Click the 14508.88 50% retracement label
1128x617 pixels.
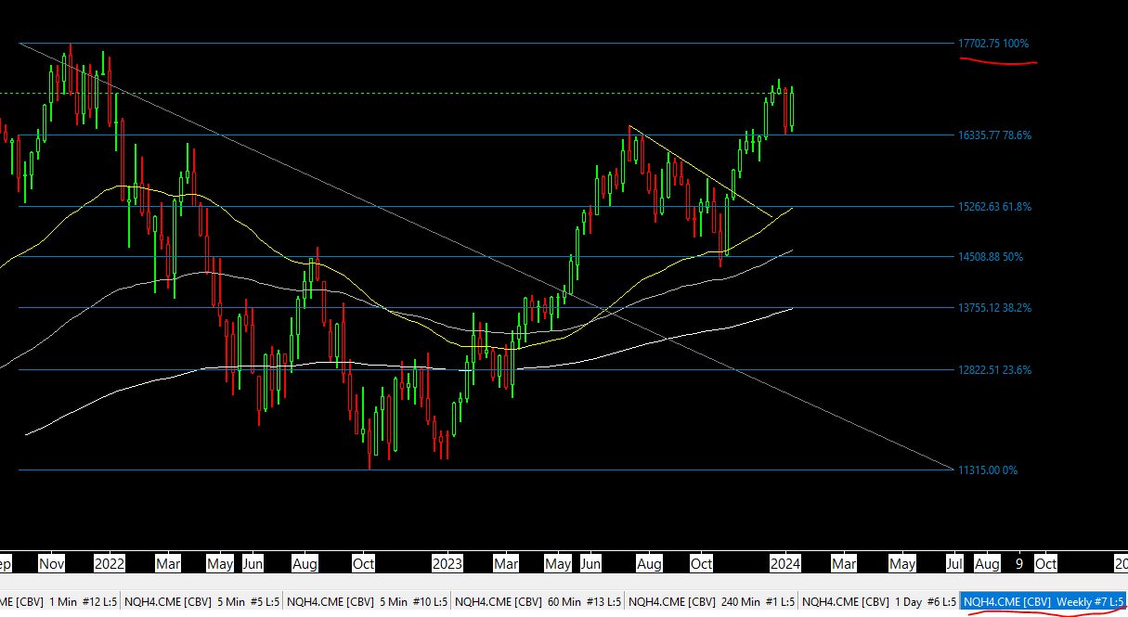coord(991,257)
